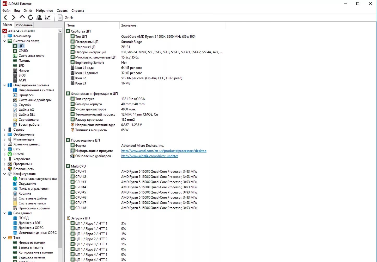
Task: Open the SPD chip icon item
Action: coord(15,66)
